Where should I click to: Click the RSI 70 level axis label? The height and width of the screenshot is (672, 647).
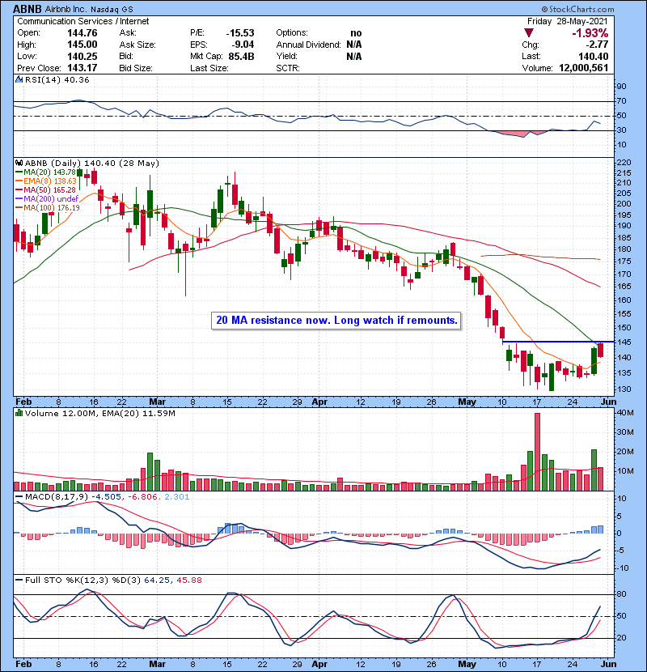(621, 101)
